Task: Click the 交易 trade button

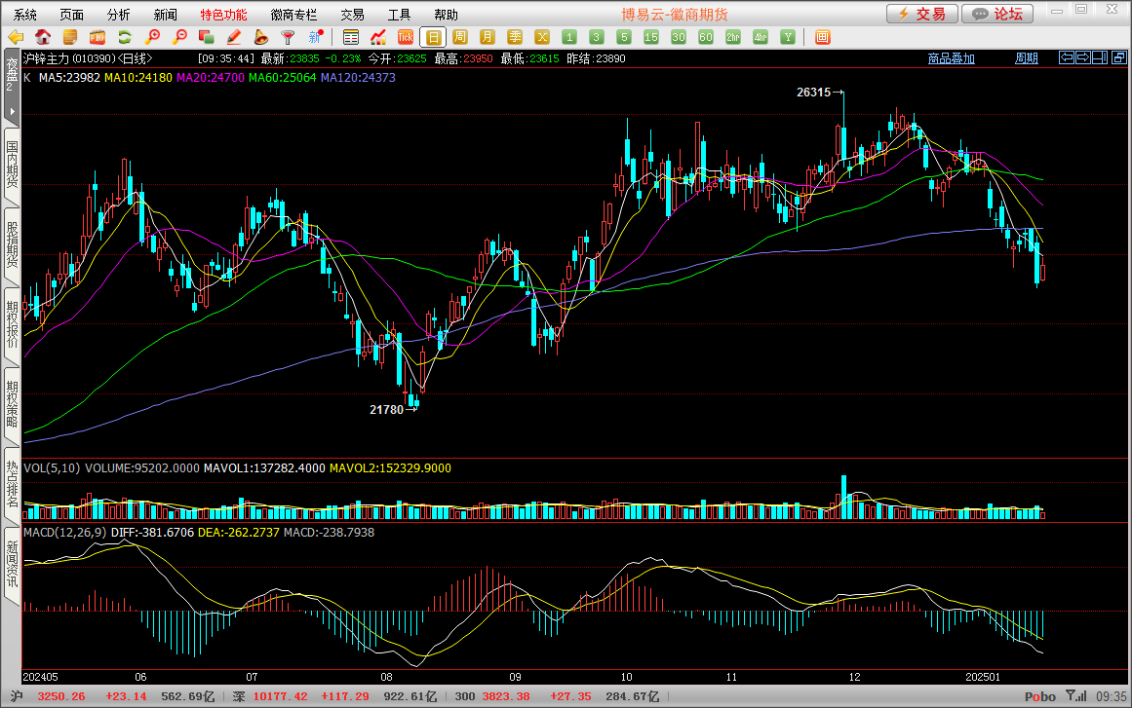Action: (921, 14)
